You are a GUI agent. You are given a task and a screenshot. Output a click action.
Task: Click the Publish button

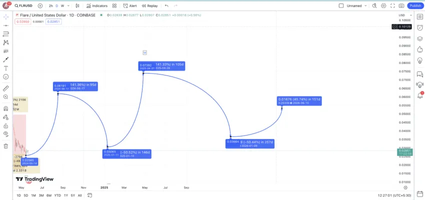pyautogui.click(x=415, y=5)
